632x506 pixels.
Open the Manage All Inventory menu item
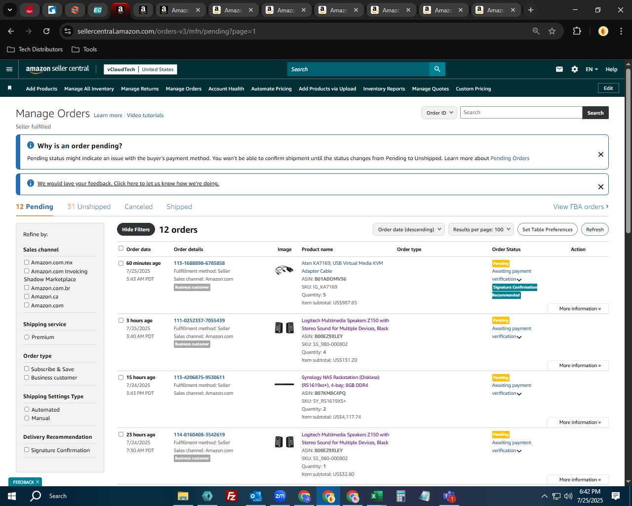89,89
